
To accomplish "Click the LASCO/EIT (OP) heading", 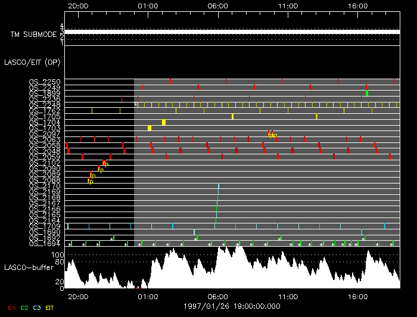I will 31,62.
